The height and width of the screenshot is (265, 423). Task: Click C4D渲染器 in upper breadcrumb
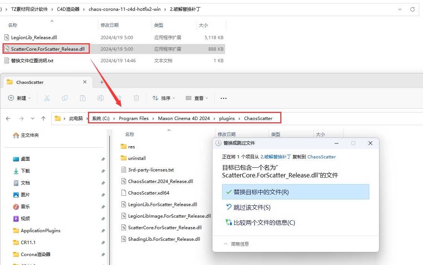pos(68,9)
